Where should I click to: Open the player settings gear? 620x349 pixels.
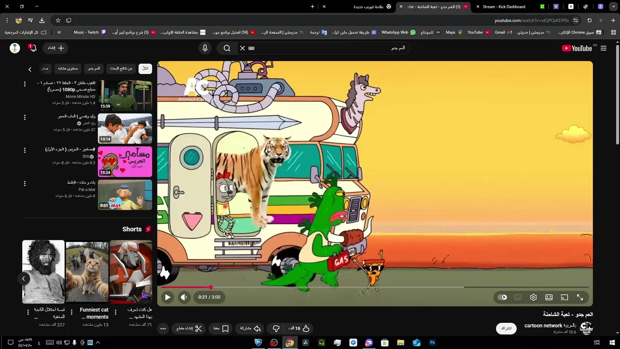(533, 297)
